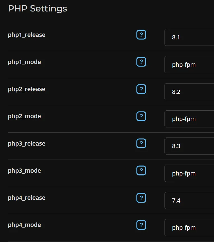Viewport: 214px width, 242px height.
Task: Open php3_release help icon
Action: point(141,144)
